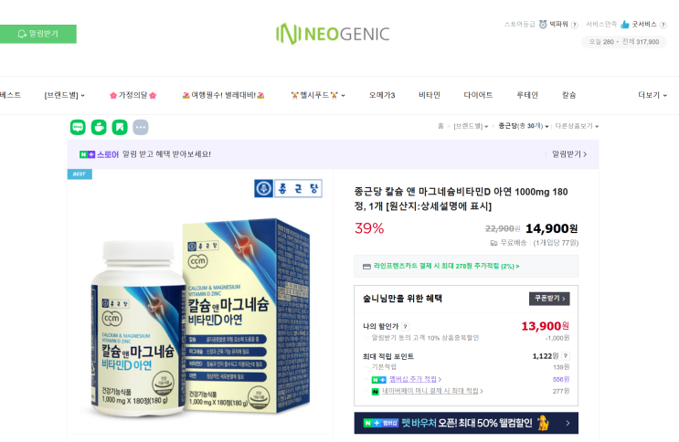Expand the [브랜드별] navigation dropdown
This screenshot has height=442, width=679.
[65, 95]
